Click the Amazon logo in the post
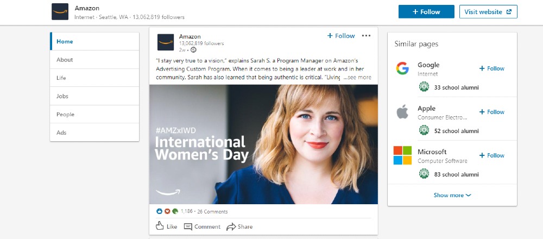 [x=166, y=42]
